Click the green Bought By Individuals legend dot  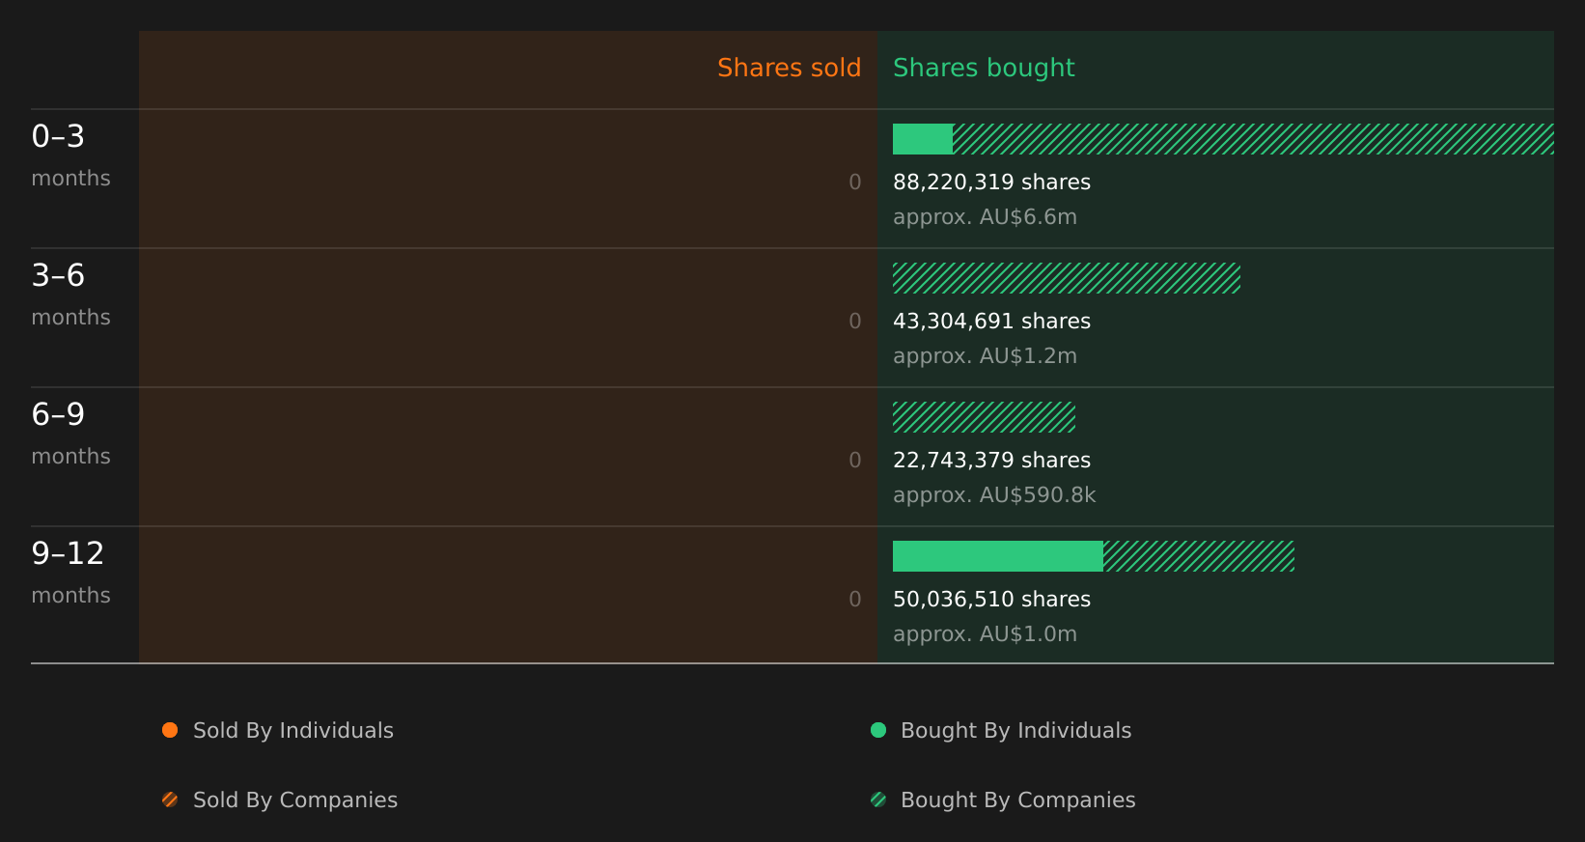(878, 730)
